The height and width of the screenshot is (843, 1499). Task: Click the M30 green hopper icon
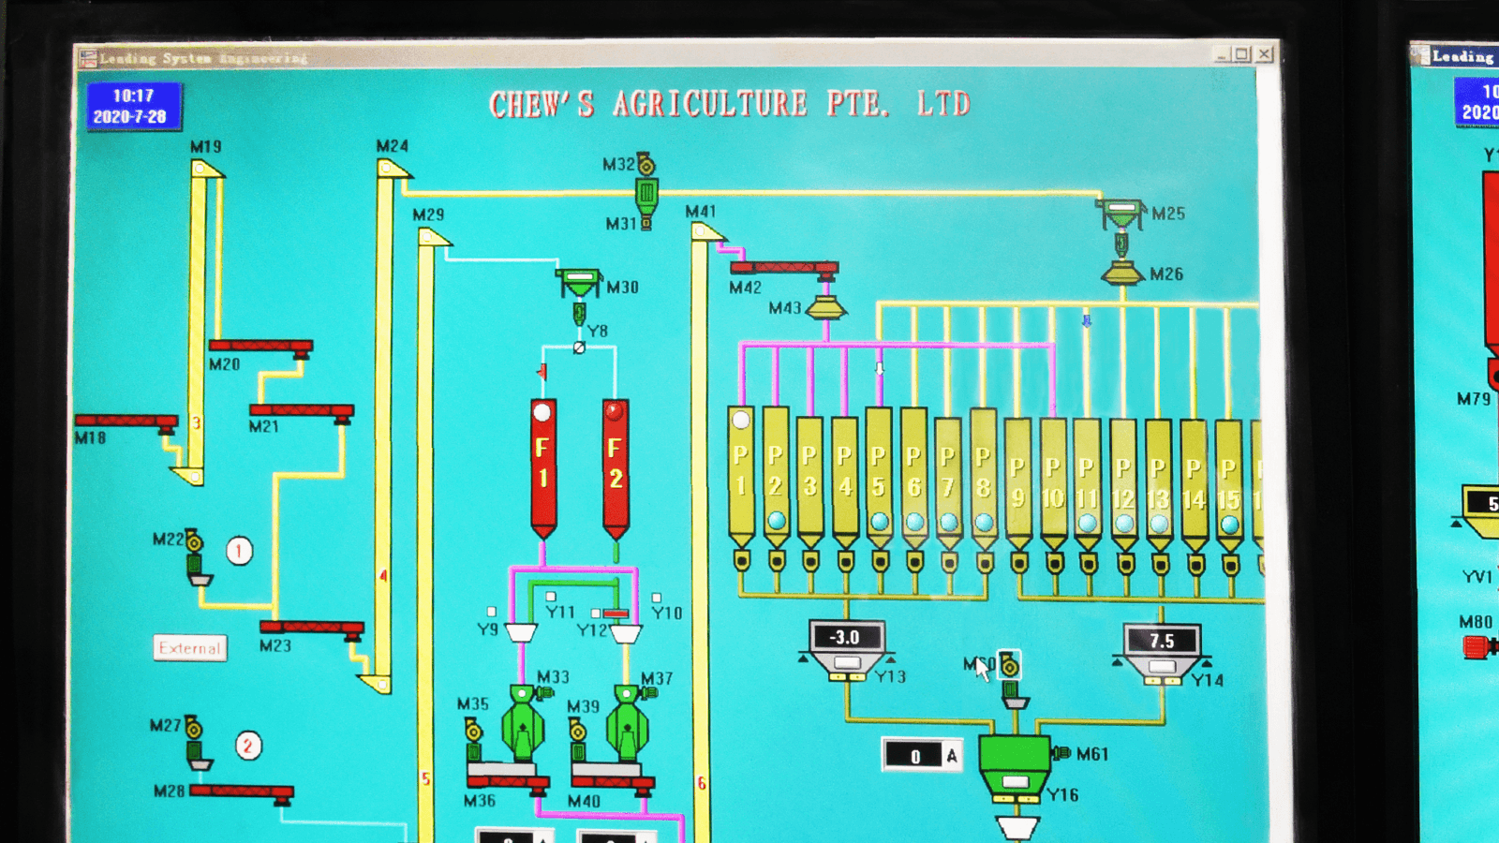click(x=578, y=281)
